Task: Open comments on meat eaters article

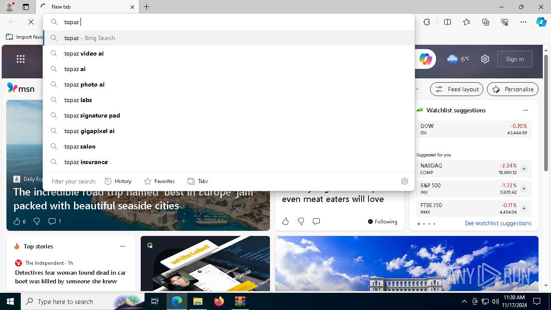Action: 316,221
